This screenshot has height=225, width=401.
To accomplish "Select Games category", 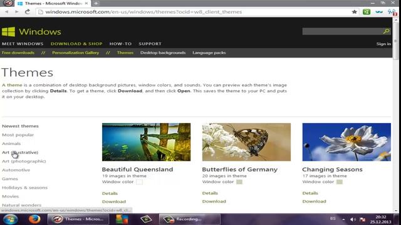I will (10, 179).
